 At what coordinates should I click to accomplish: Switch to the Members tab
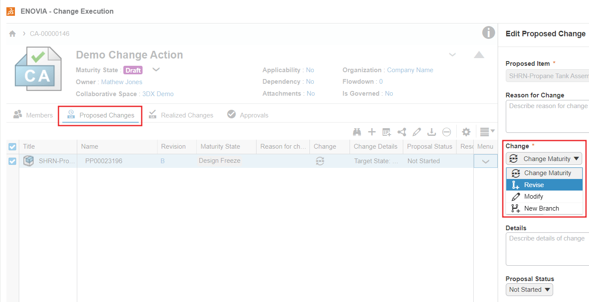point(33,115)
